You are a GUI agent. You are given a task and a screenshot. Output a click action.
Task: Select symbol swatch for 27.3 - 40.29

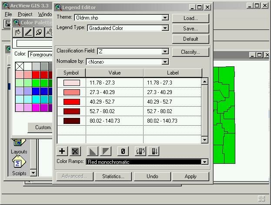71,92
